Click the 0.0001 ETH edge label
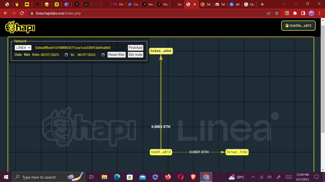This screenshot has height=182, width=325. click(x=199, y=152)
